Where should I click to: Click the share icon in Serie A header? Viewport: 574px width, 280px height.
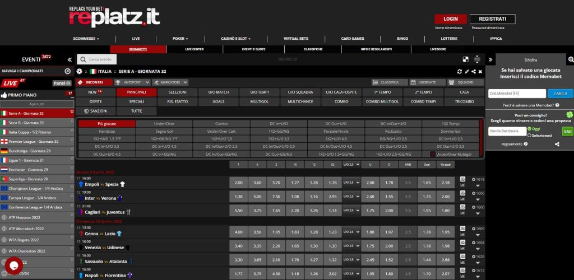tap(474, 72)
